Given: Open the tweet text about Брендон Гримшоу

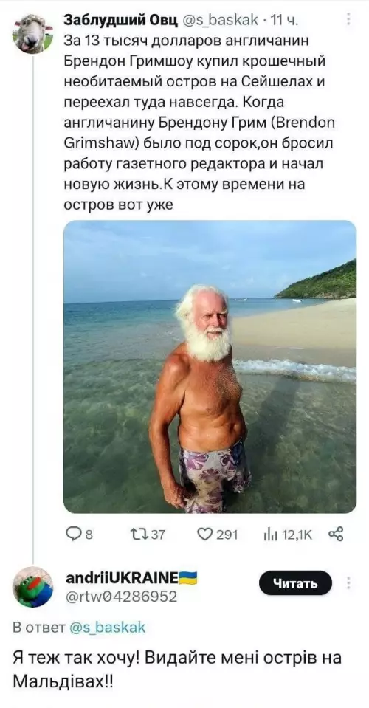Looking at the screenshot, I should click(x=200, y=122).
